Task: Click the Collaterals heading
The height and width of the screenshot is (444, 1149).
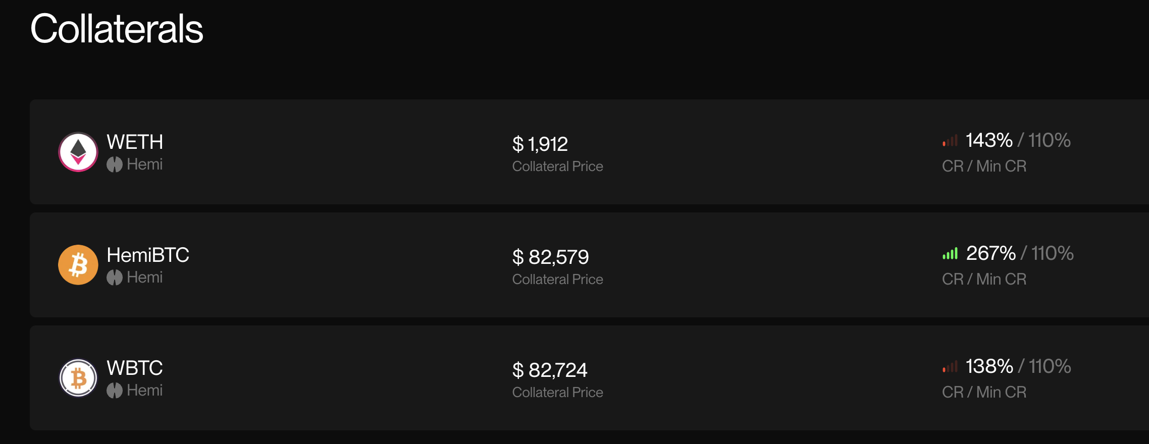Action: point(117,29)
